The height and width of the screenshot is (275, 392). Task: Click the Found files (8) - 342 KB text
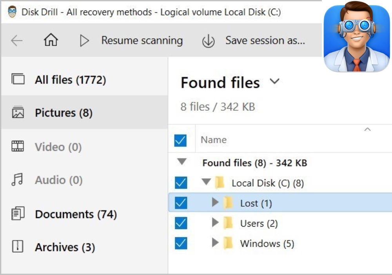tap(254, 163)
